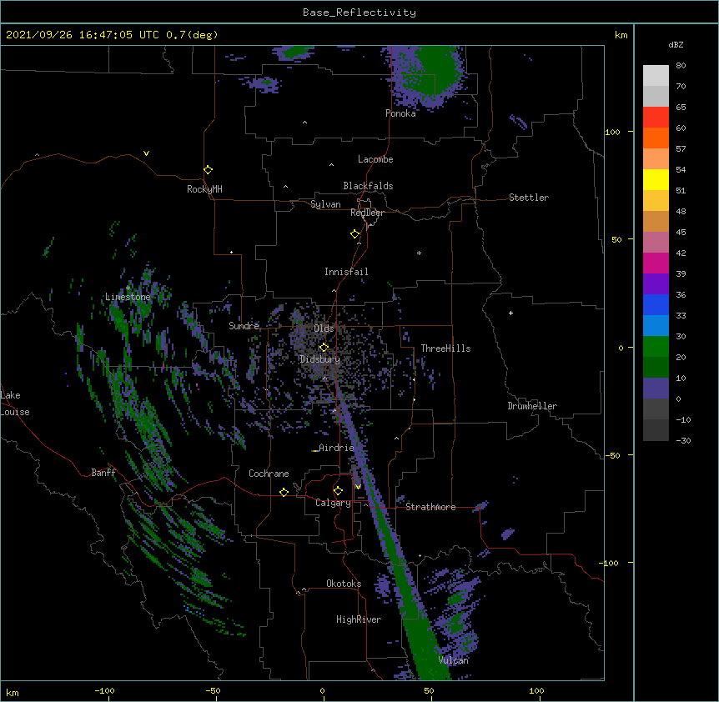
Task: Click the Didsbury label
Action: [x=320, y=359]
